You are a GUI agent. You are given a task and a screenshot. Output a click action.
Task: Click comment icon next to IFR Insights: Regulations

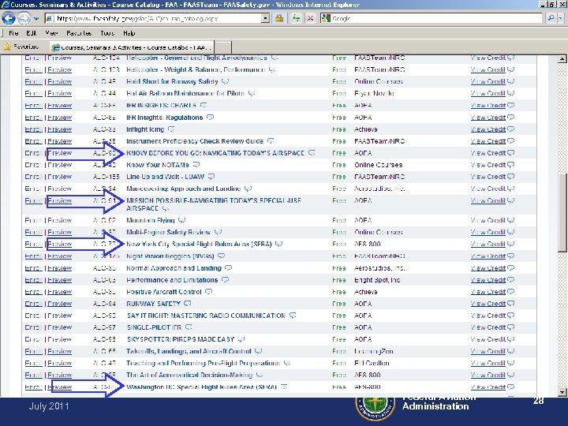[210, 118]
